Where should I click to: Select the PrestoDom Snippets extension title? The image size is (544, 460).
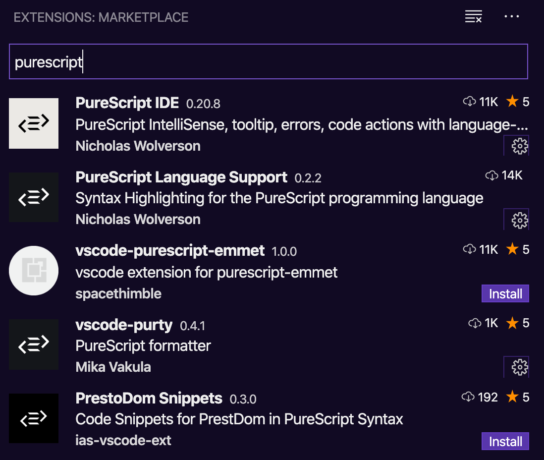click(x=149, y=398)
